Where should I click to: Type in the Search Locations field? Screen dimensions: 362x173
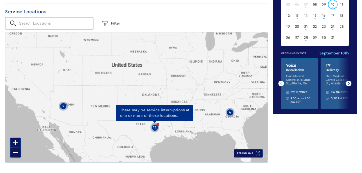pos(53,23)
